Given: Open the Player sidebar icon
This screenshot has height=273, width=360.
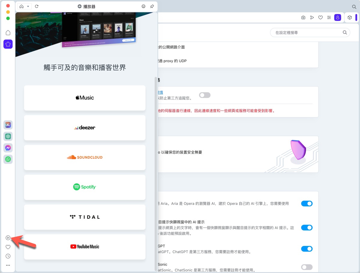Looking at the screenshot, I should click(8, 238).
